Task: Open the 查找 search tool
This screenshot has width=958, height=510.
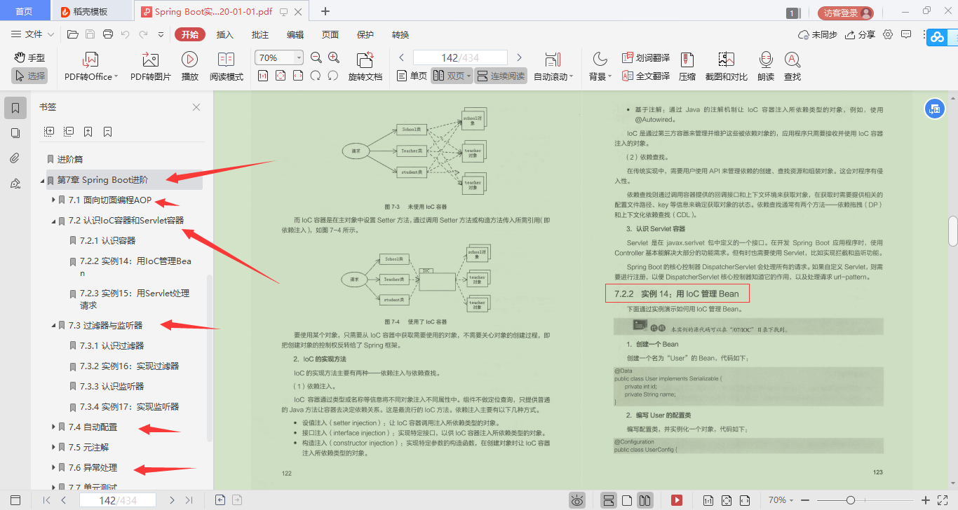Action: click(x=792, y=67)
